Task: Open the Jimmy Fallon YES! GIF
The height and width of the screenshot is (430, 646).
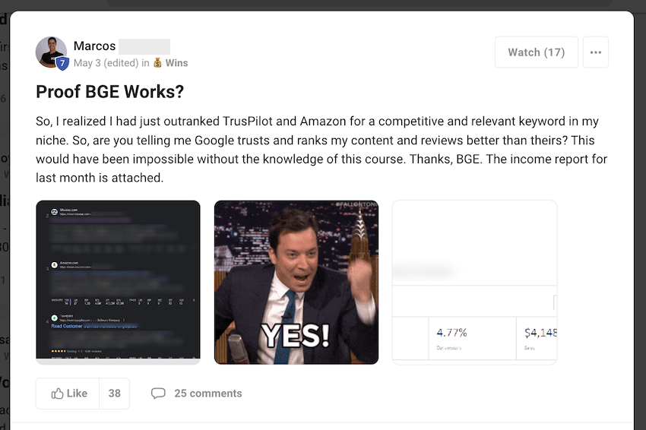Action: tap(296, 282)
